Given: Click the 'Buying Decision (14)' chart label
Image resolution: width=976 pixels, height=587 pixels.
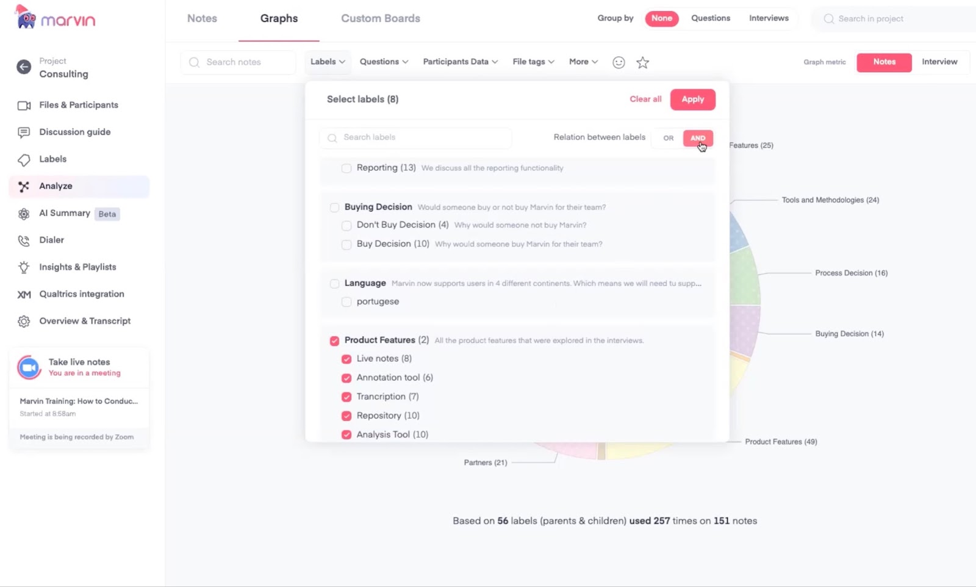Looking at the screenshot, I should click(849, 334).
